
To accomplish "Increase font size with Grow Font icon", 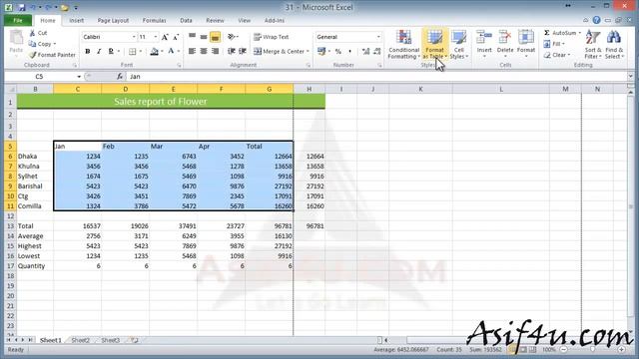I will [x=165, y=37].
